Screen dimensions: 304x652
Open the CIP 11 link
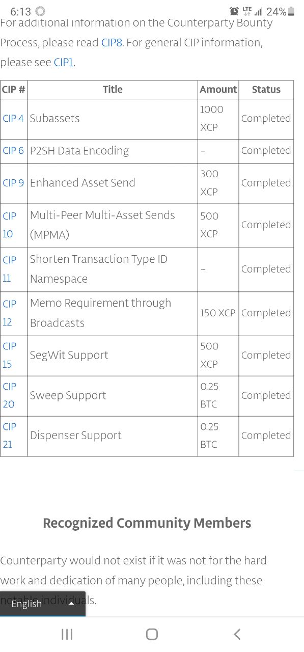click(10, 269)
